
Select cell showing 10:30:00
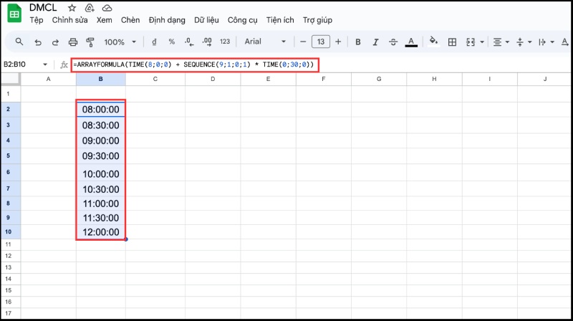100,189
